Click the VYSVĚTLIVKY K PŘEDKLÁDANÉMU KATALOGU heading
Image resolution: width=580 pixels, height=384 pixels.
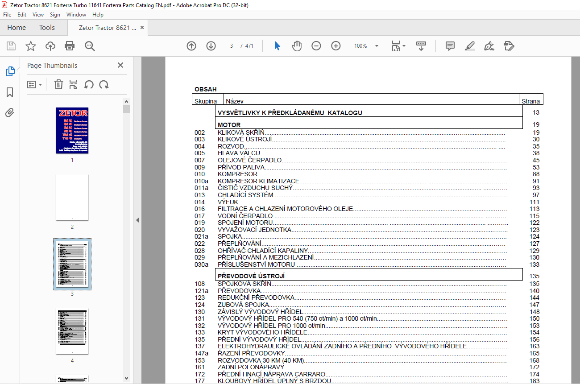click(290, 113)
